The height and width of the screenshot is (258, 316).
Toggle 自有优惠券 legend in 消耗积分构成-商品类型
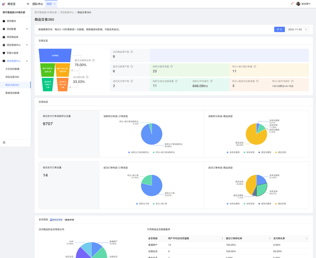[233, 153]
